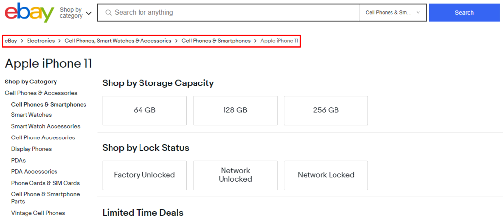Open Electronics breadcrumb link
The width and height of the screenshot is (503, 219).
pos(41,41)
